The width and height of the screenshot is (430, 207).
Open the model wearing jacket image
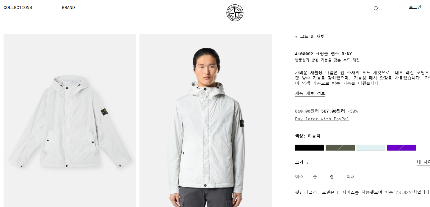click(x=206, y=121)
